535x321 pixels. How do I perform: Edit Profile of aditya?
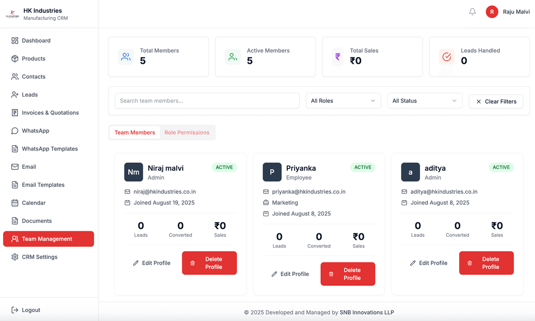428,263
